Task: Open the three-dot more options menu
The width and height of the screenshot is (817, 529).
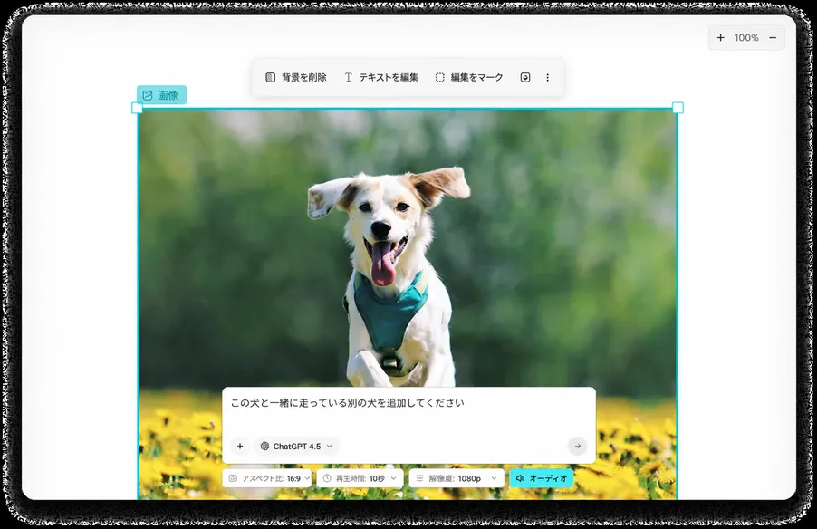Action: [547, 78]
